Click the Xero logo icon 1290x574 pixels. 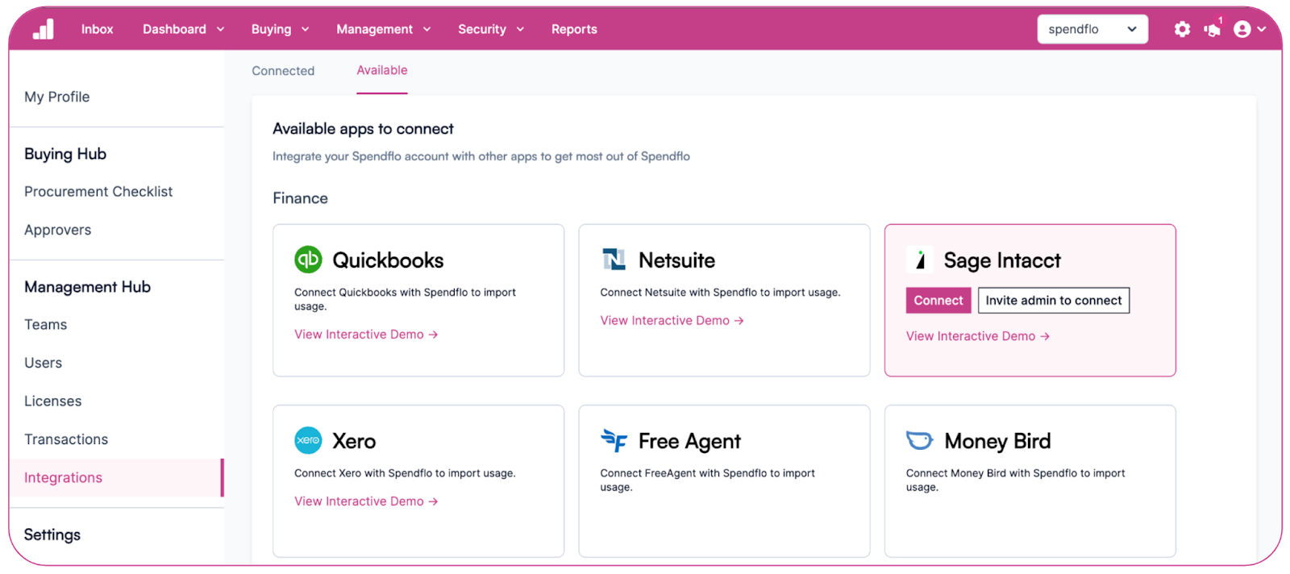308,440
